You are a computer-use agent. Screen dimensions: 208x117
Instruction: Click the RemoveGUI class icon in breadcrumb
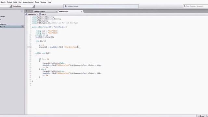tap(26, 14)
